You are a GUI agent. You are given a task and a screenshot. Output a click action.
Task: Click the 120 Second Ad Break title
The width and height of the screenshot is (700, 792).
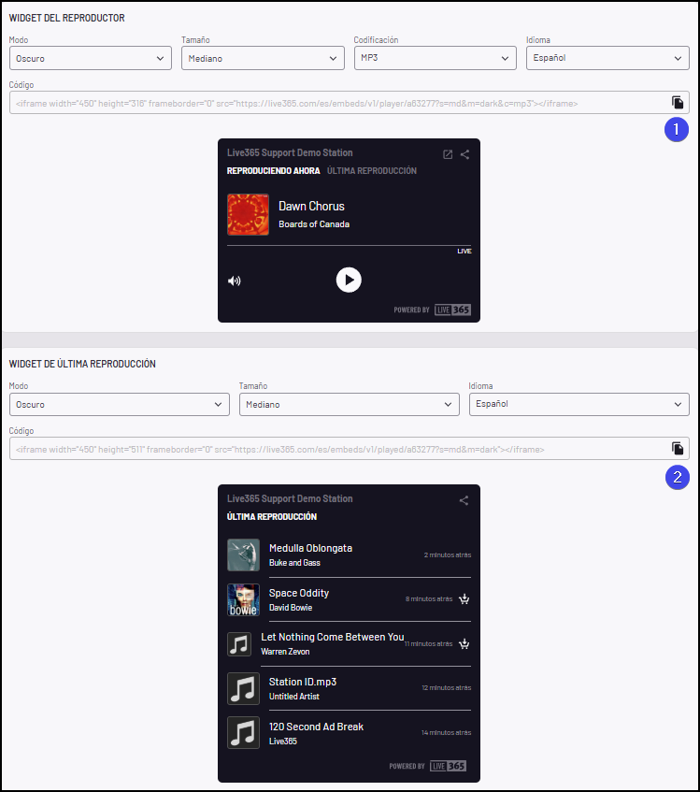(317, 727)
